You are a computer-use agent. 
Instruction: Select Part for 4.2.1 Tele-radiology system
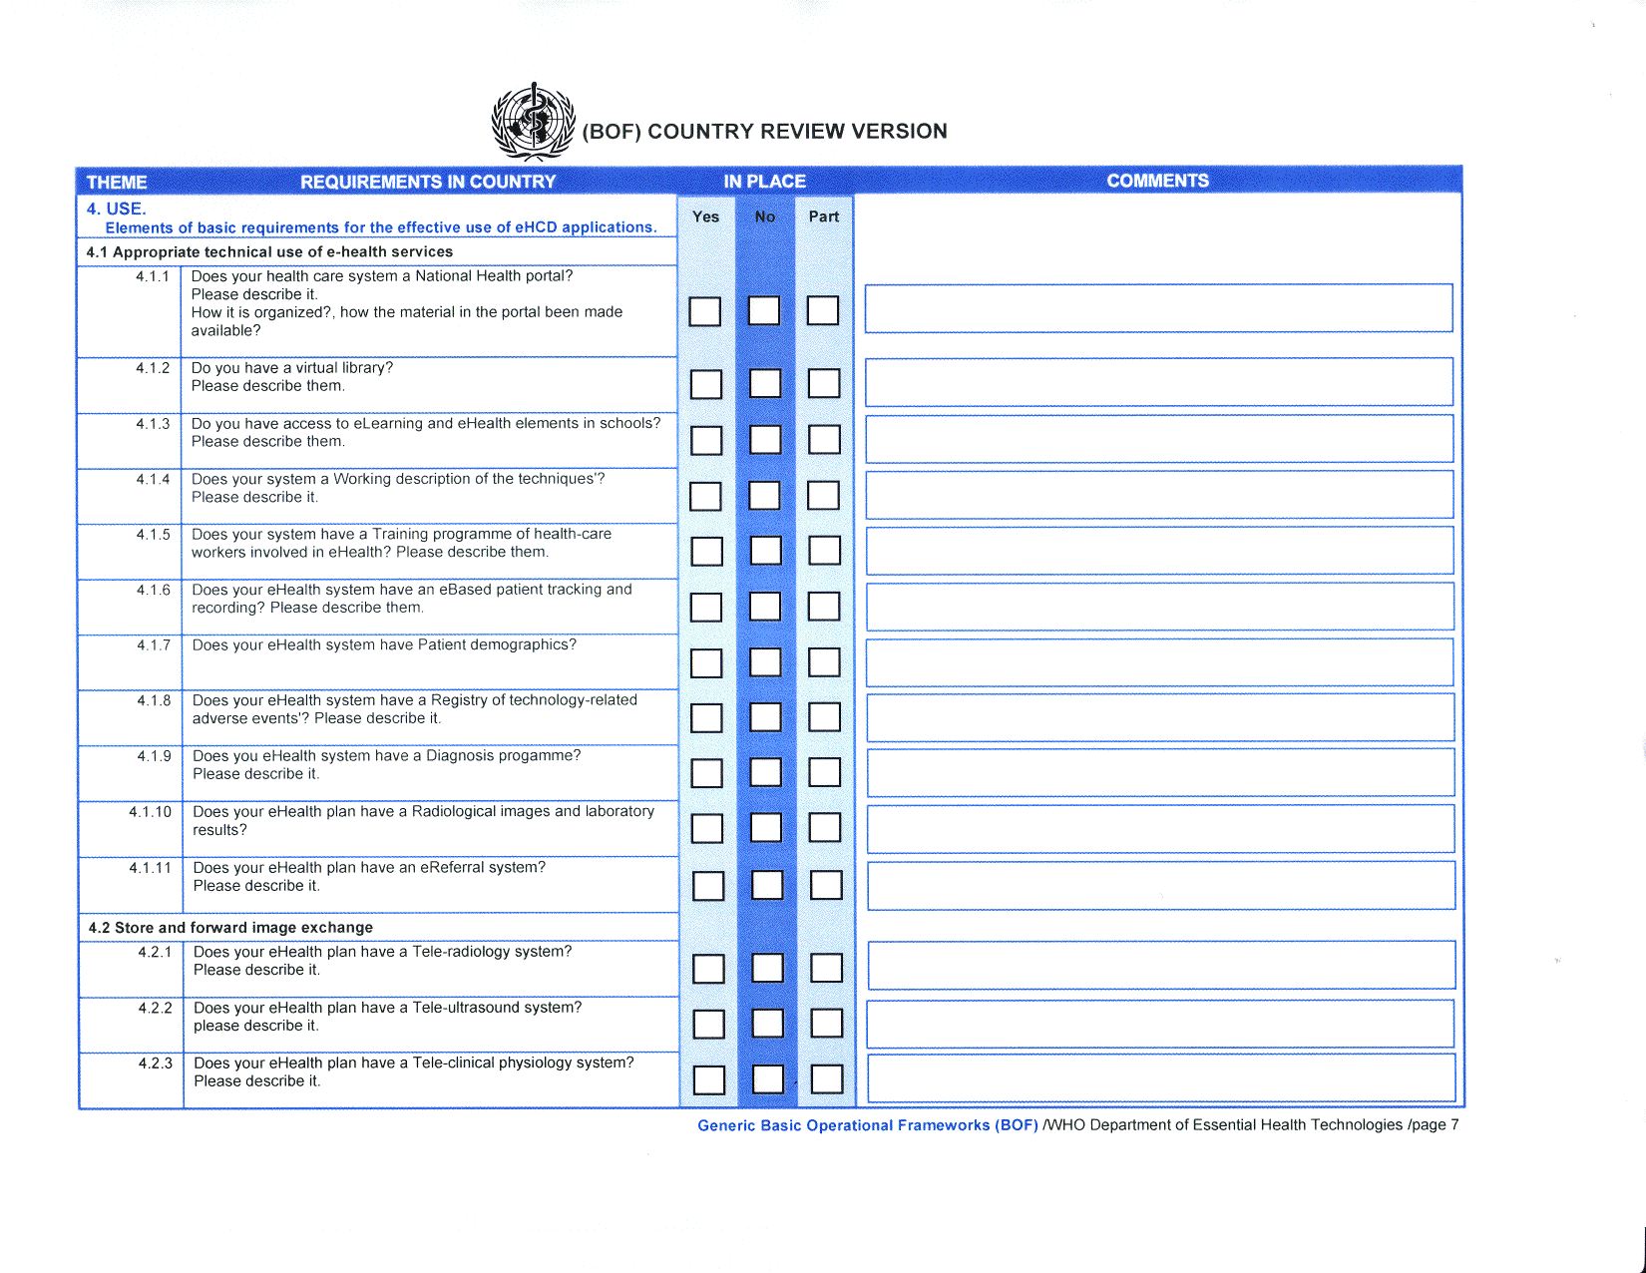[x=826, y=969]
